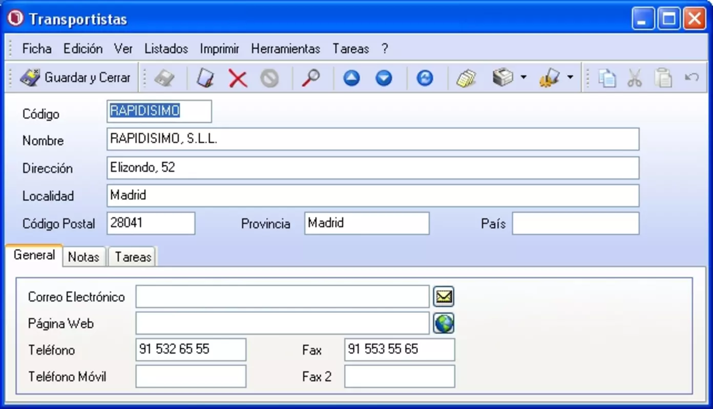Viewport: 713px width, 409px height.
Task: Open the Herramientas menu
Action: pos(286,49)
